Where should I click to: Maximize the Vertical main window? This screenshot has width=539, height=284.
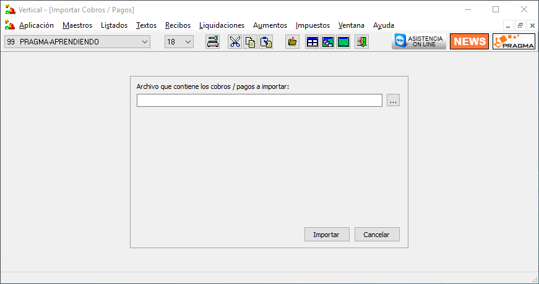pos(496,9)
